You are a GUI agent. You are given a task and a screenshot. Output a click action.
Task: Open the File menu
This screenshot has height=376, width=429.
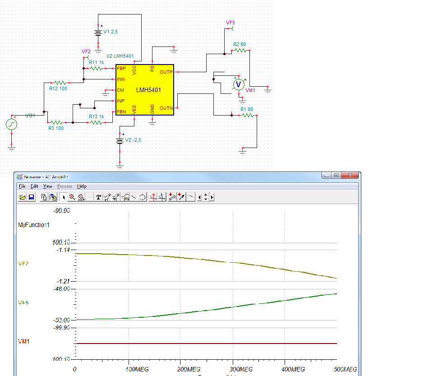tap(22, 186)
